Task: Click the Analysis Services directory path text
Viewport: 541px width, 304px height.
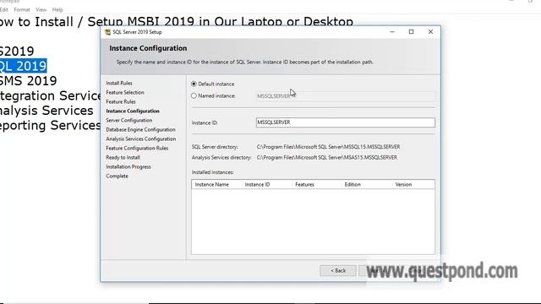Action: [327, 158]
